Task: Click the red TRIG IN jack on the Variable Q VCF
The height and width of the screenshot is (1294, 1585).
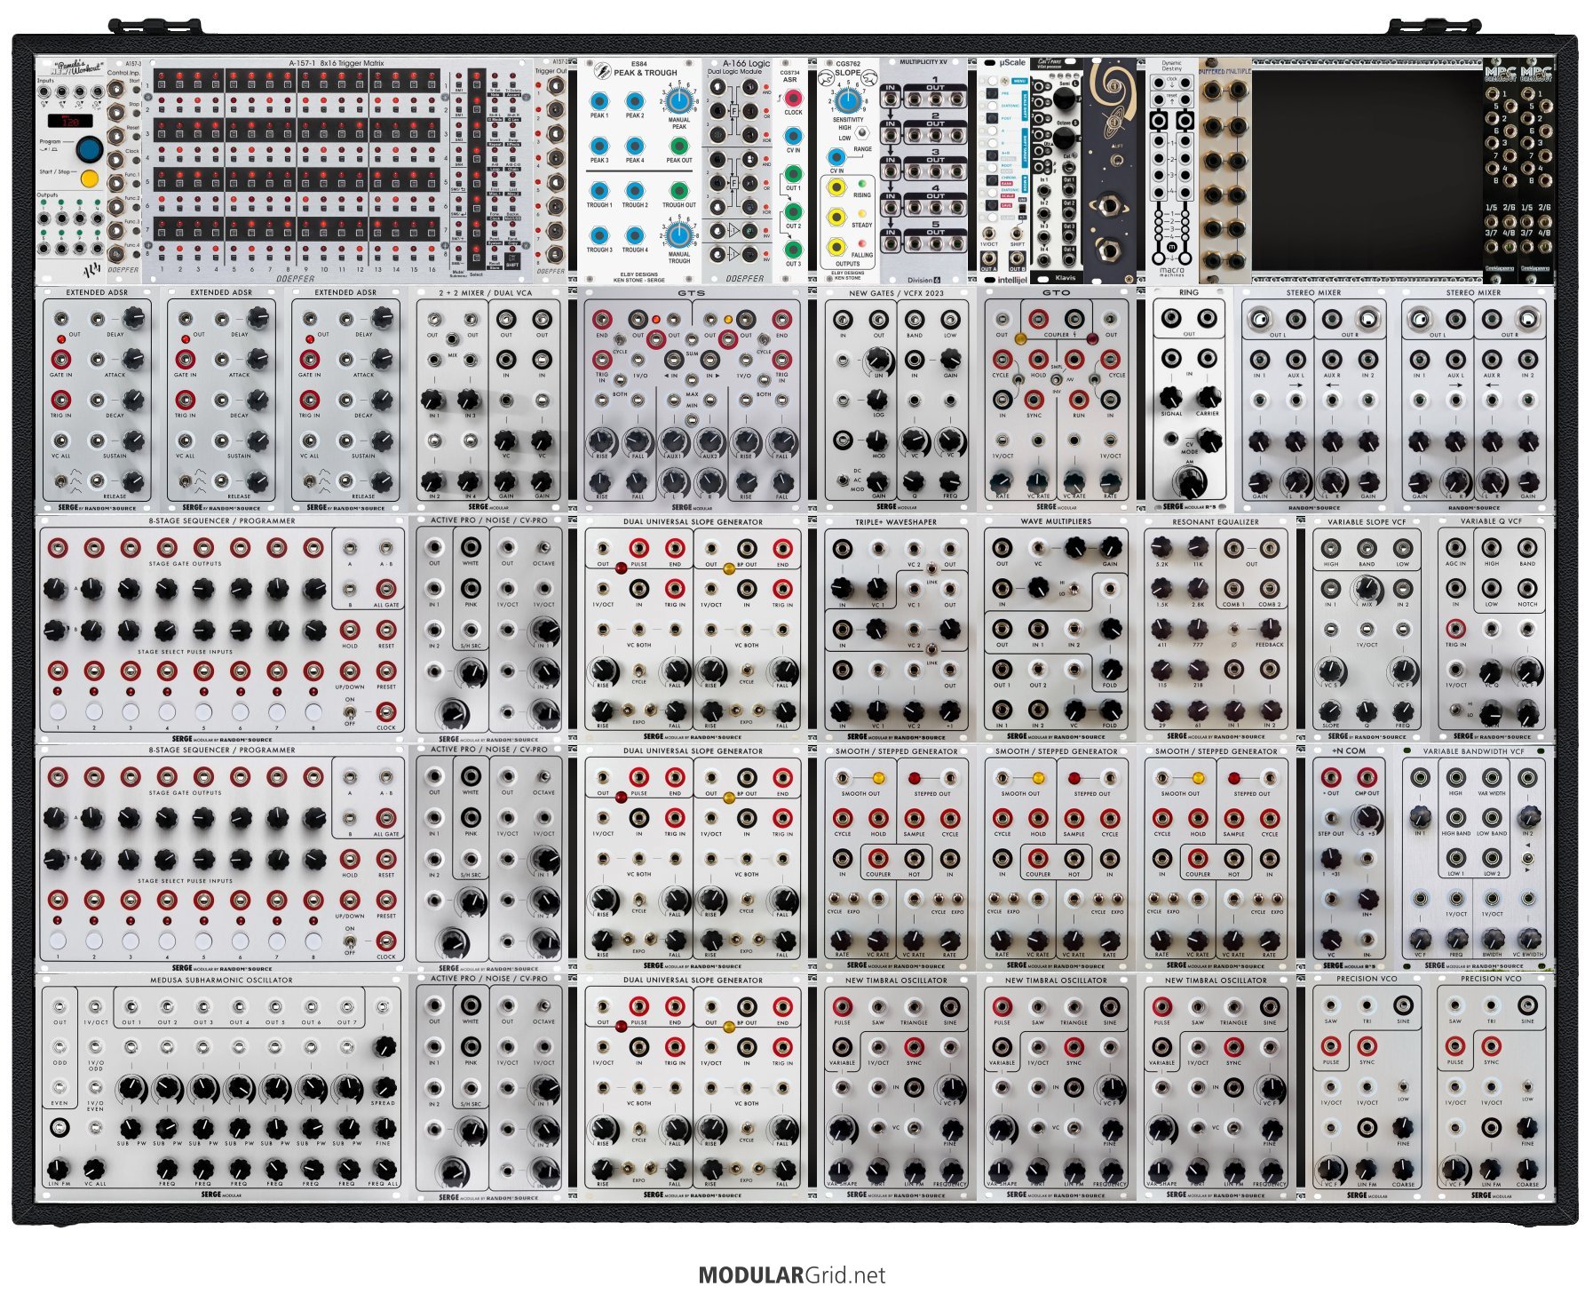Action: pyautogui.click(x=1455, y=629)
